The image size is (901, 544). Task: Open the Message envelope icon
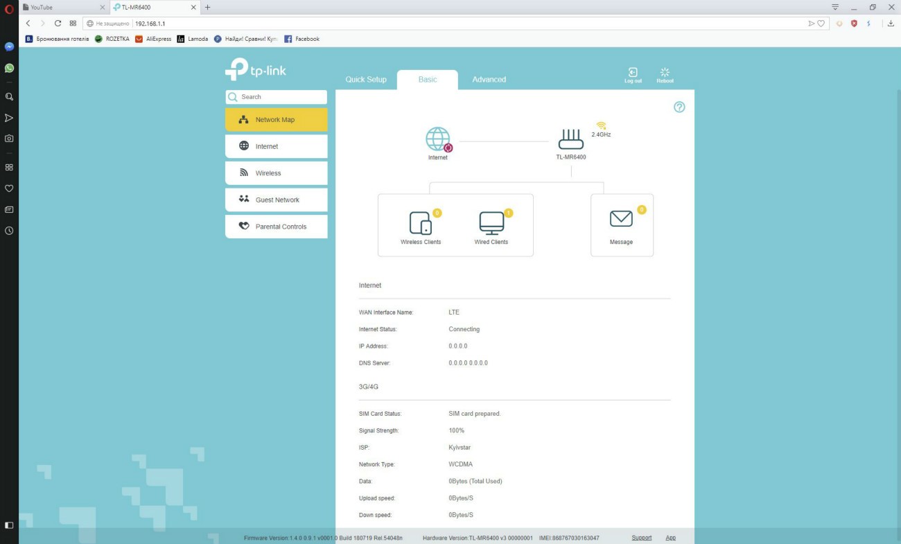point(621,219)
